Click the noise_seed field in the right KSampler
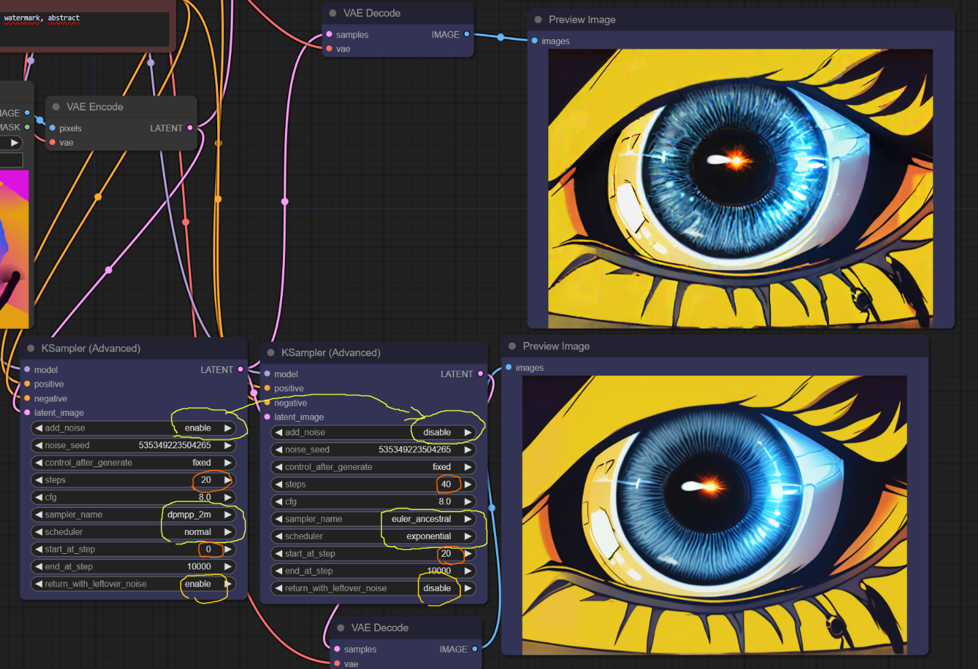Image resolution: width=978 pixels, height=669 pixels. coord(373,450)
